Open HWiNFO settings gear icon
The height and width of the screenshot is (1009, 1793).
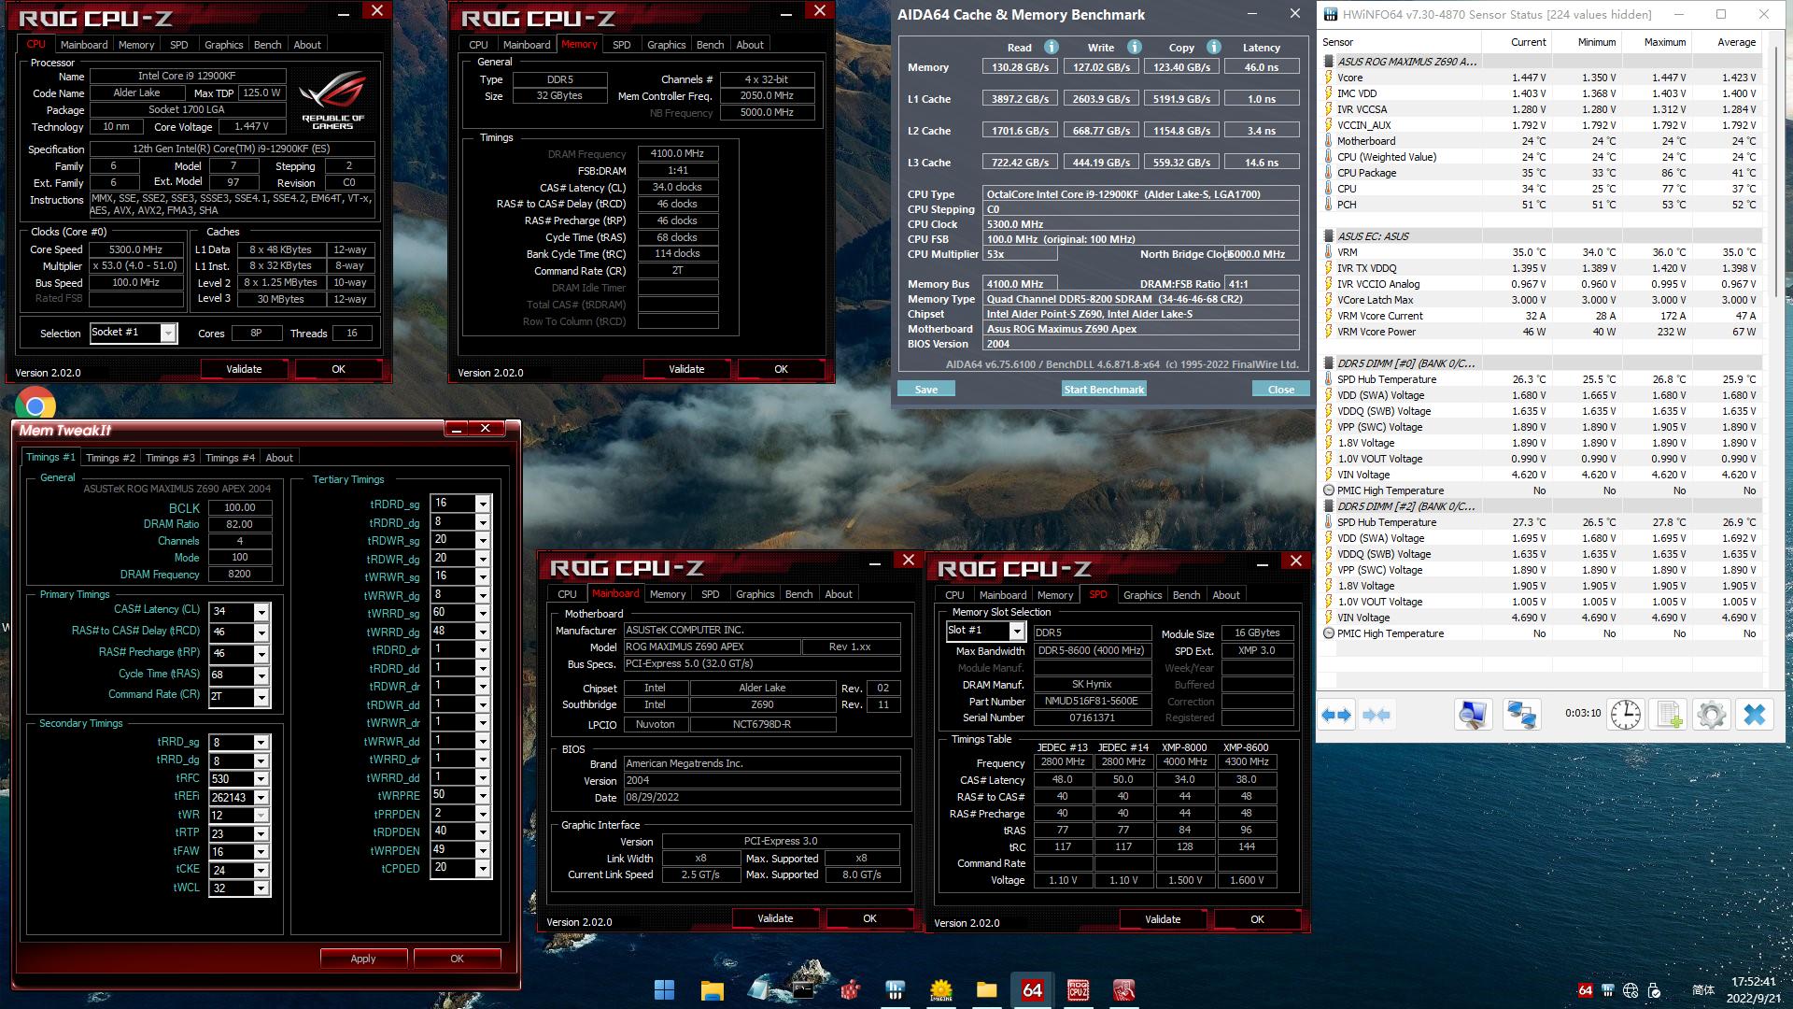pos(1711,716)
